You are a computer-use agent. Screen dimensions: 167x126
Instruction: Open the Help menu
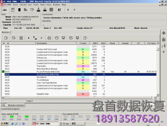click(64, 5)
